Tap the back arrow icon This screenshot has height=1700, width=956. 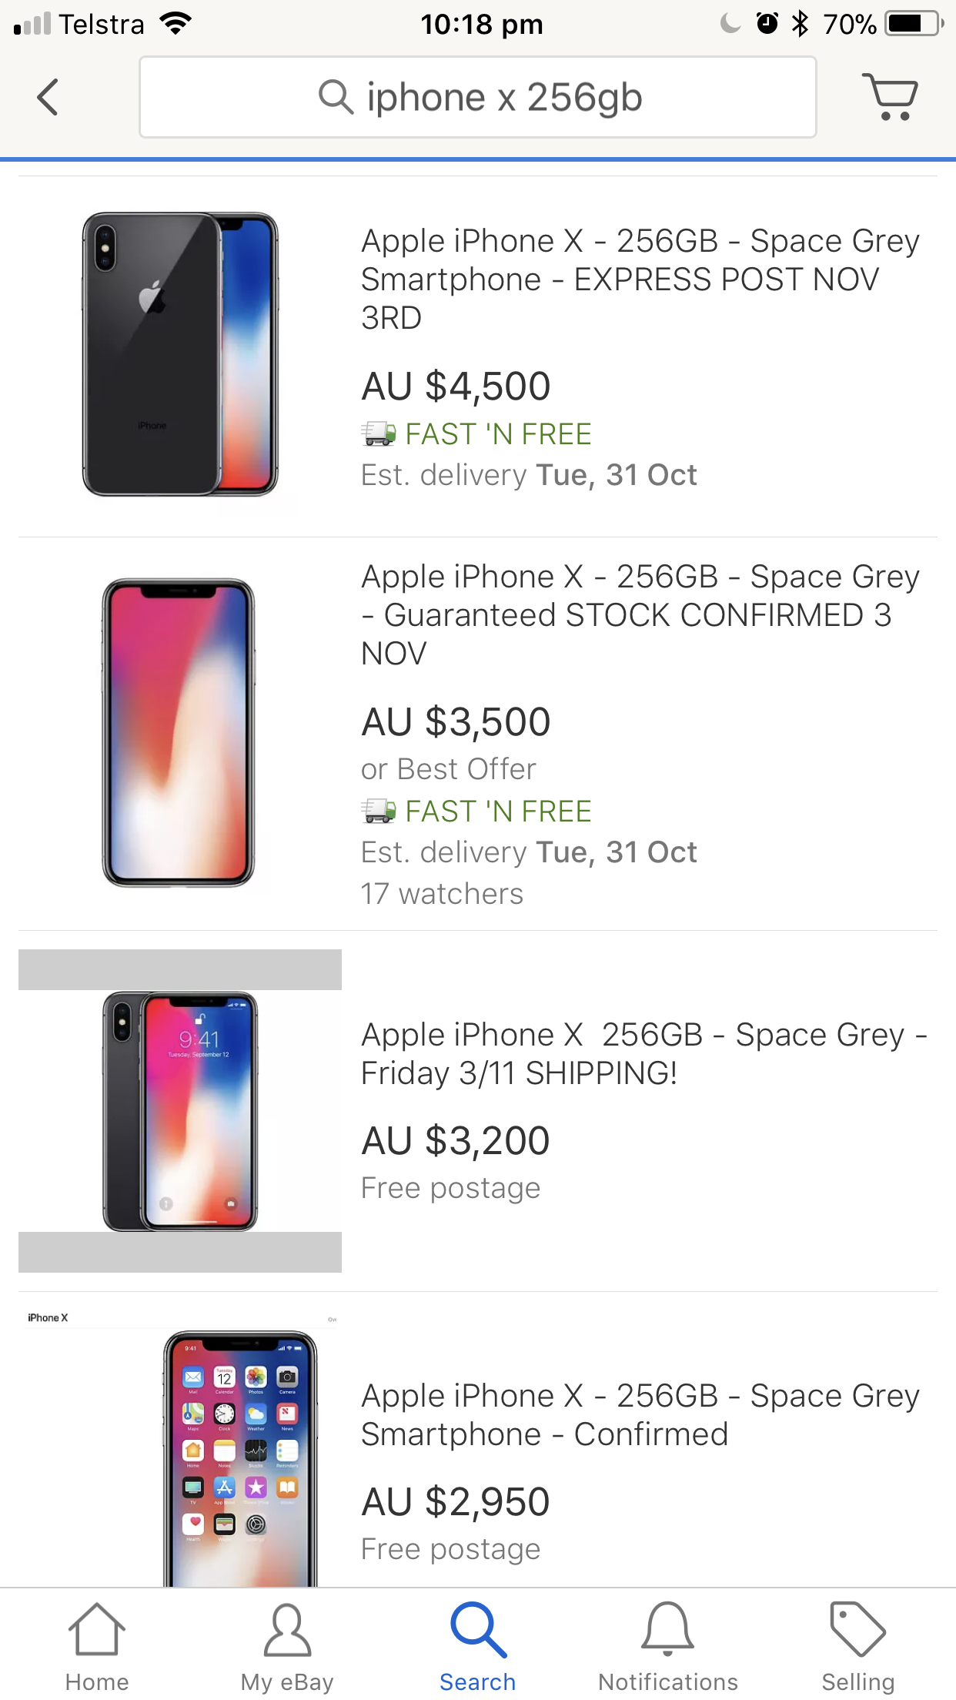coord(48,98)
